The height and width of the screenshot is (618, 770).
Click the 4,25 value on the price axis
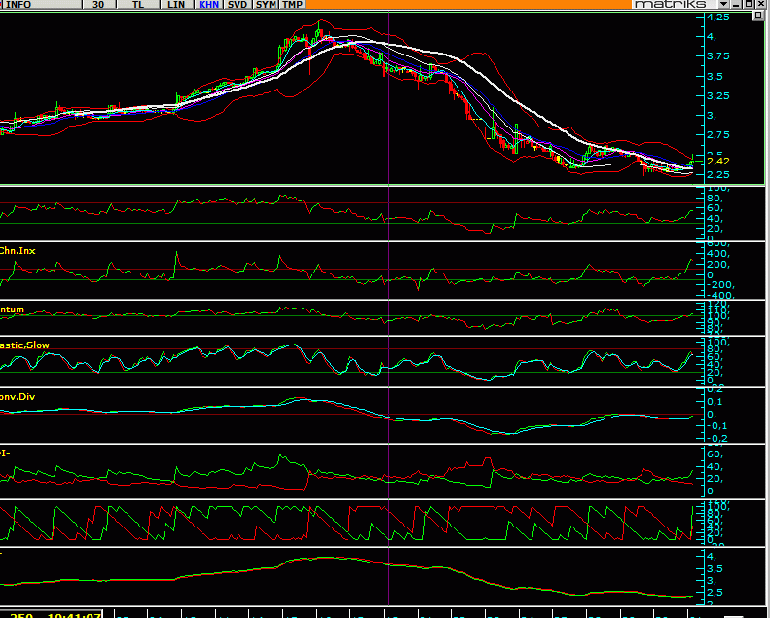[x=718, y=18]
